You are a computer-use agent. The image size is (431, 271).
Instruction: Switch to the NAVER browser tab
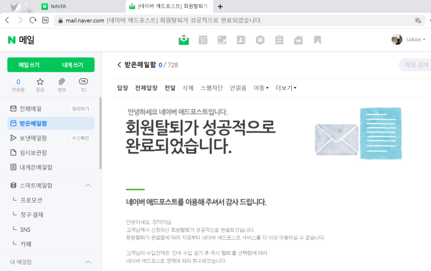[x=58, y=6]
